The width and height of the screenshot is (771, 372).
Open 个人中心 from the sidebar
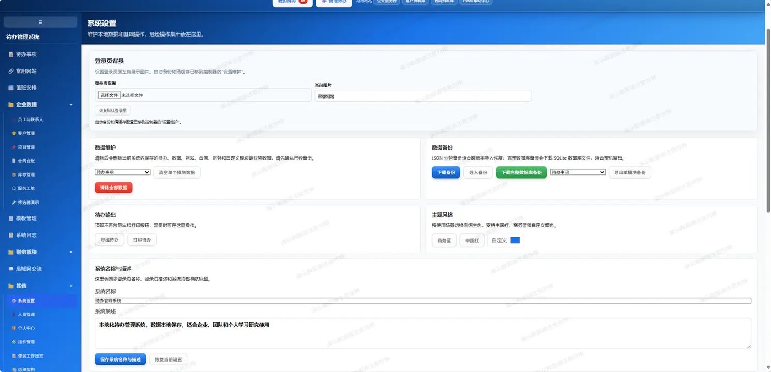pyautogui.click(x=26, y=329)
